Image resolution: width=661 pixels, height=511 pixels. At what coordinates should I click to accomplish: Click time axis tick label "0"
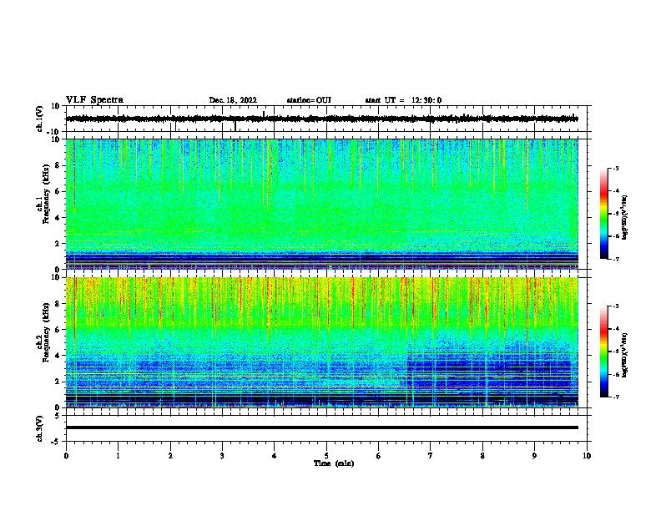coord(66,456)
